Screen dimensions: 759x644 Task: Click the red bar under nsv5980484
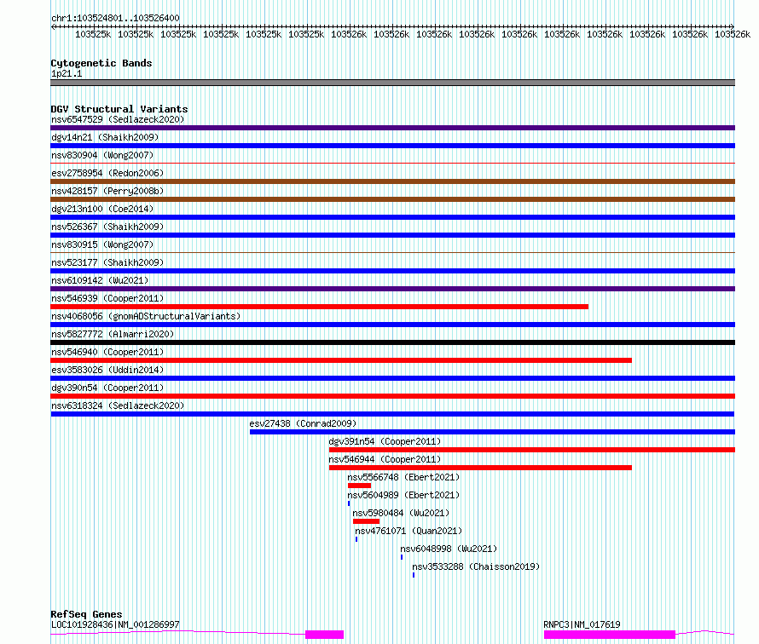366,521
